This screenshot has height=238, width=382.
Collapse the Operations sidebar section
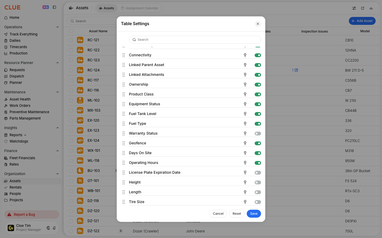coord(58,27)
